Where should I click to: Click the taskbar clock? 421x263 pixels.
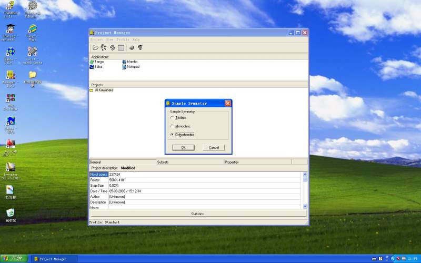[413, 259]
